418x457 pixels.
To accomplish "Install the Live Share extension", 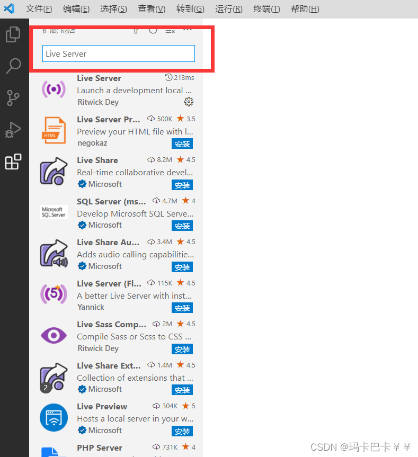I will pyautogui.click(x=182, y=185).
